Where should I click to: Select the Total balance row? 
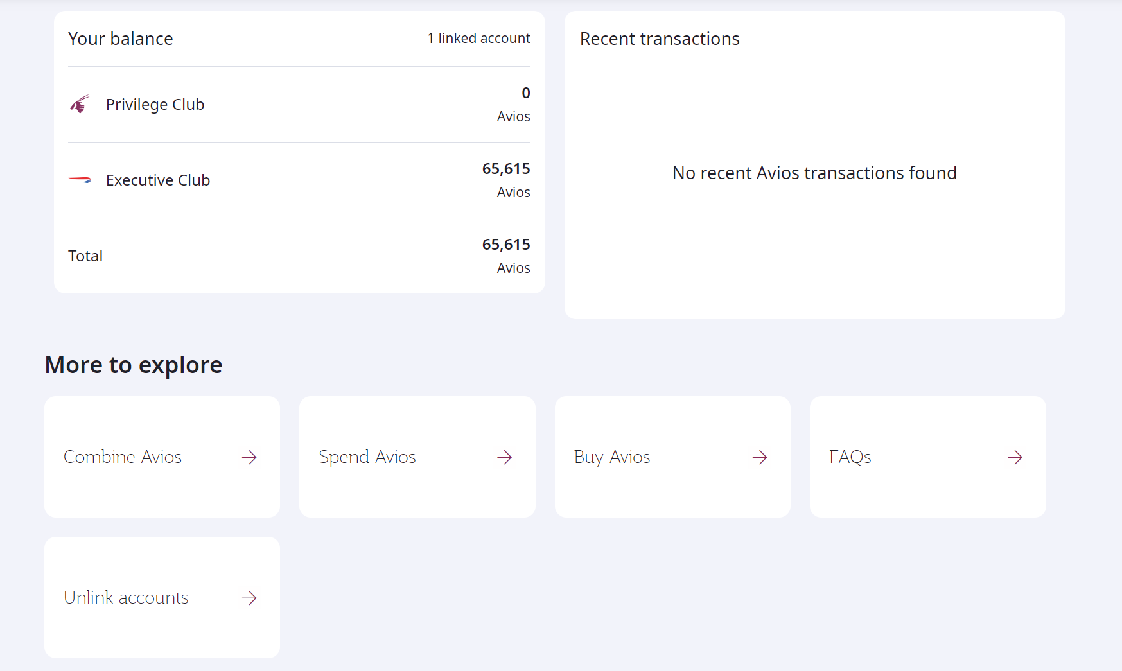[299, 256]
